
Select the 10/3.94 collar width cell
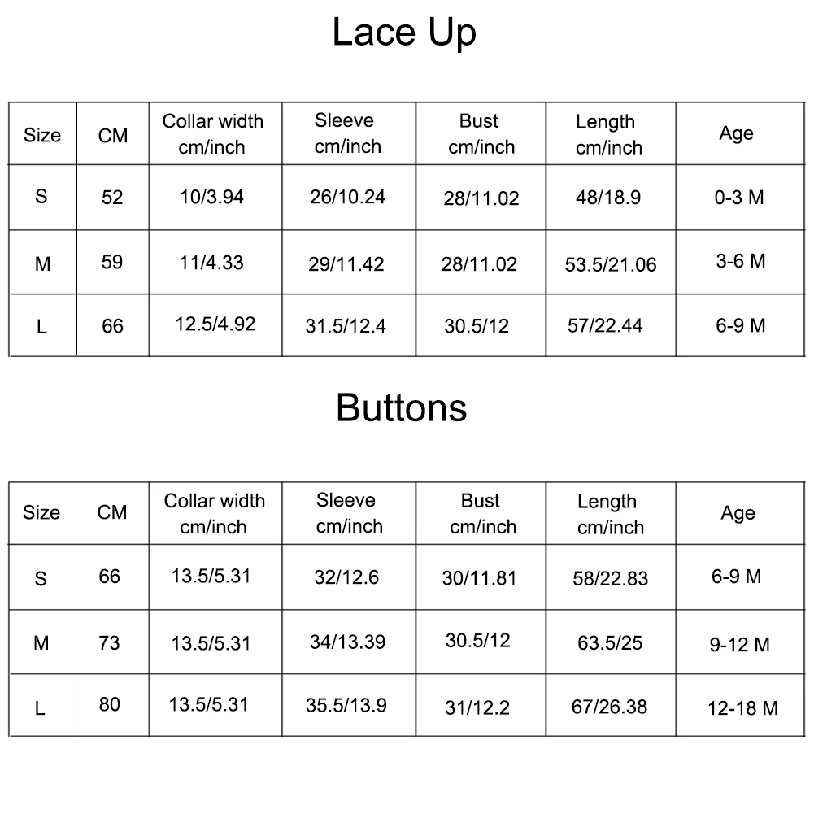click(x=211, y=198)
